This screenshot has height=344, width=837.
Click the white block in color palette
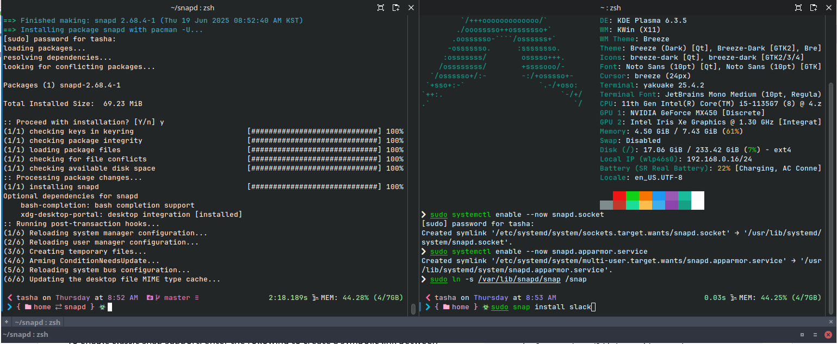[697, 200]
